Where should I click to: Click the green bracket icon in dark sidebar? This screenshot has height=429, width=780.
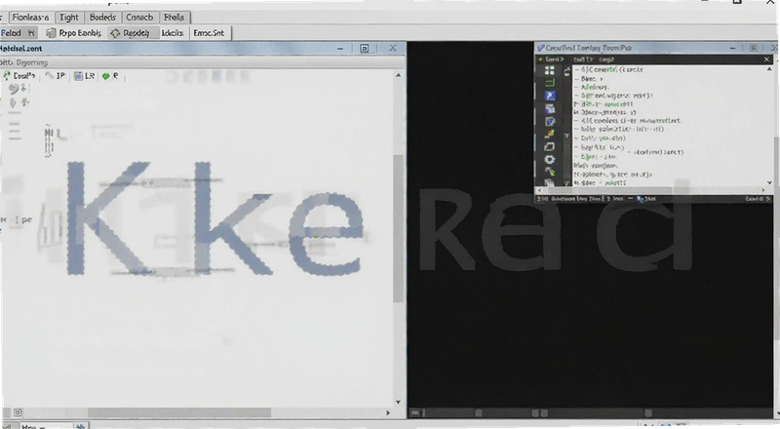(x=549, y=83)
